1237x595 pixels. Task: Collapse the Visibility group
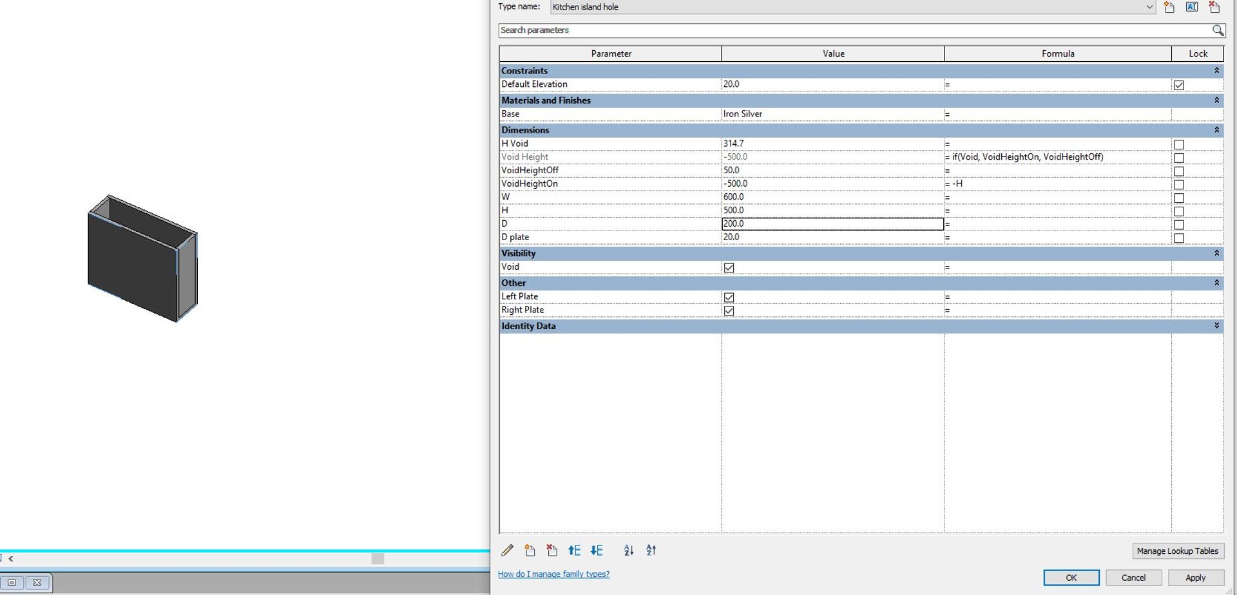[1217, 253]
